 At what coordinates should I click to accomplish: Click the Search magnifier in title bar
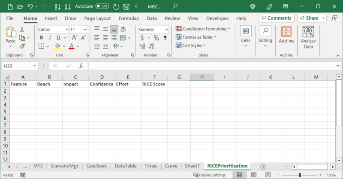[175, 6]
